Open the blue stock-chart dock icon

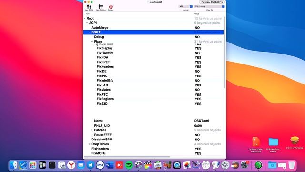[x=23, y=165]
